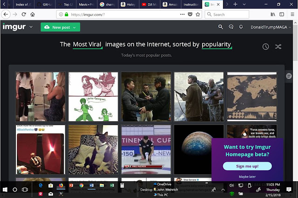Open Microsoft Word from taskbar
Screen dimensions: 298x198
coord(92,185)
